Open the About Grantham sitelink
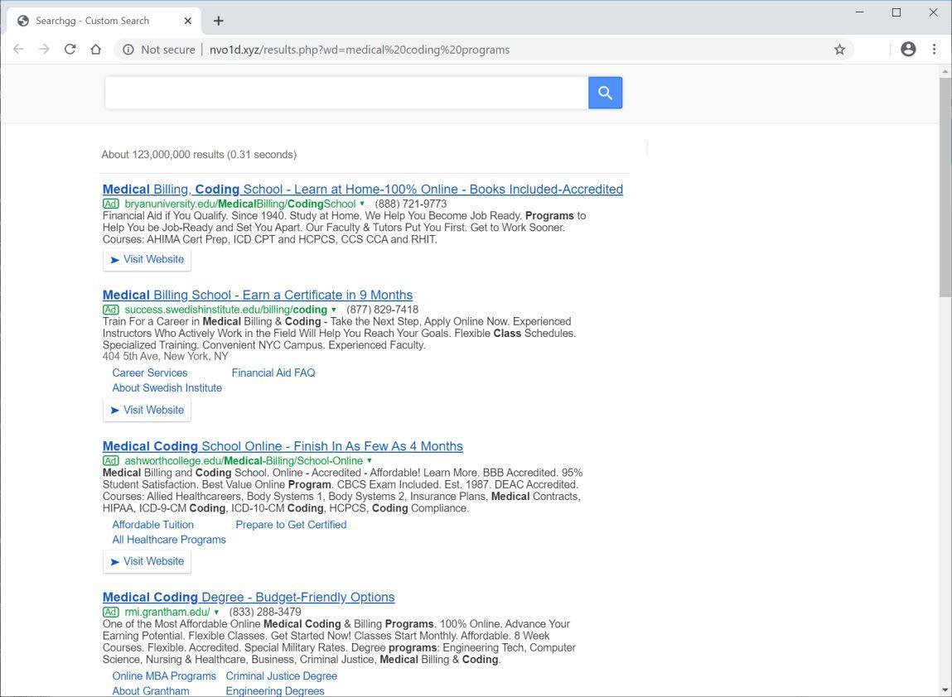This screenshot has height=697, width=952. coord(151,691)
